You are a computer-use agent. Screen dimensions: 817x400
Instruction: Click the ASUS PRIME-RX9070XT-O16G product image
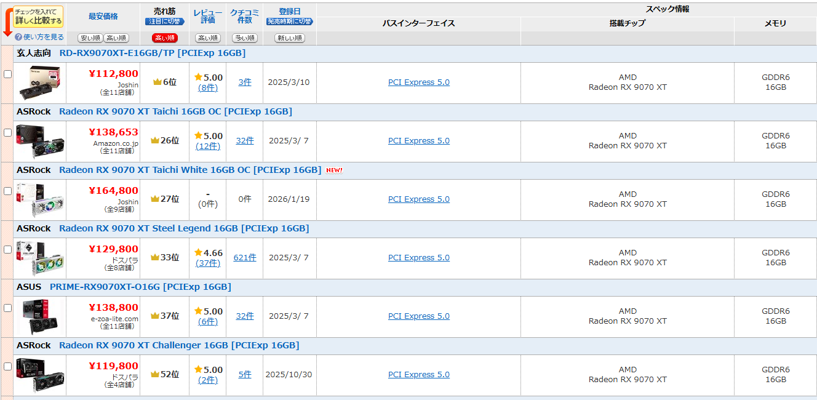click(x=40, y=317)
